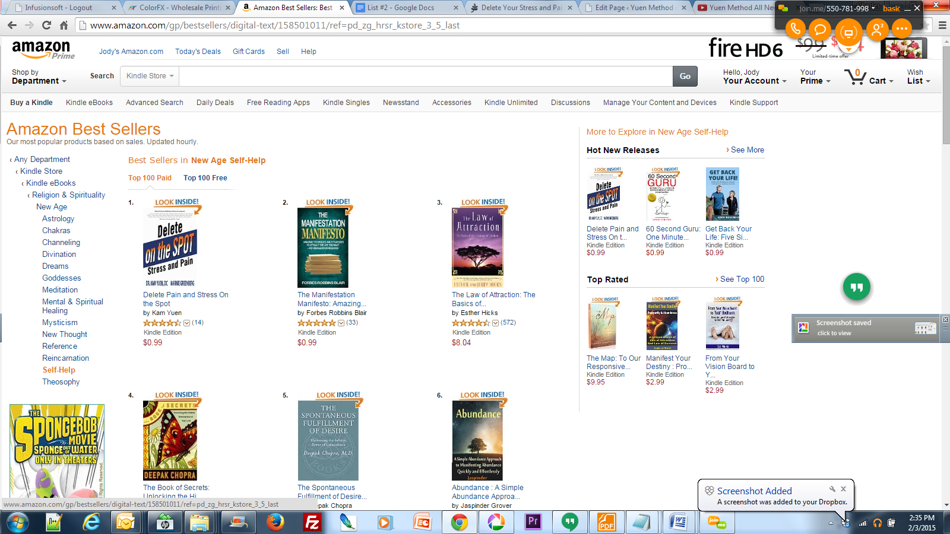This screenshot has height=534, width=950.
Task: Switch to the Top 100 Free tab
Action: (205, 178)
